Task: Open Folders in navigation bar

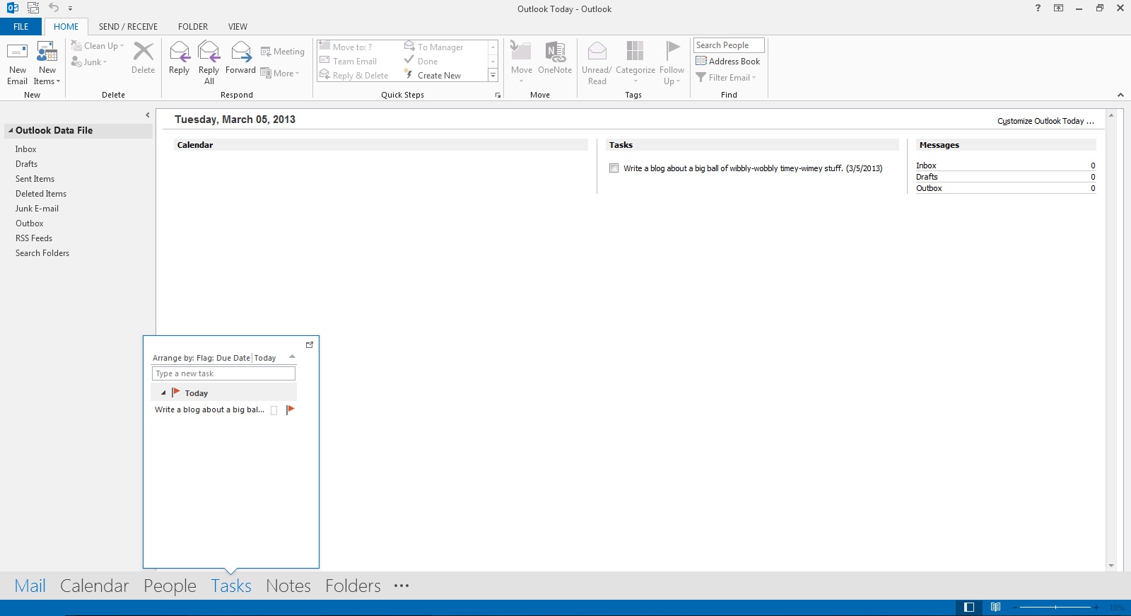Action: (x=353, y=586)
